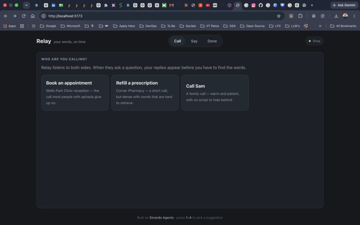This screenshot has height=225, width=360.
Task: Expand the tab search dropdown
Action: [x=26, y=5]
